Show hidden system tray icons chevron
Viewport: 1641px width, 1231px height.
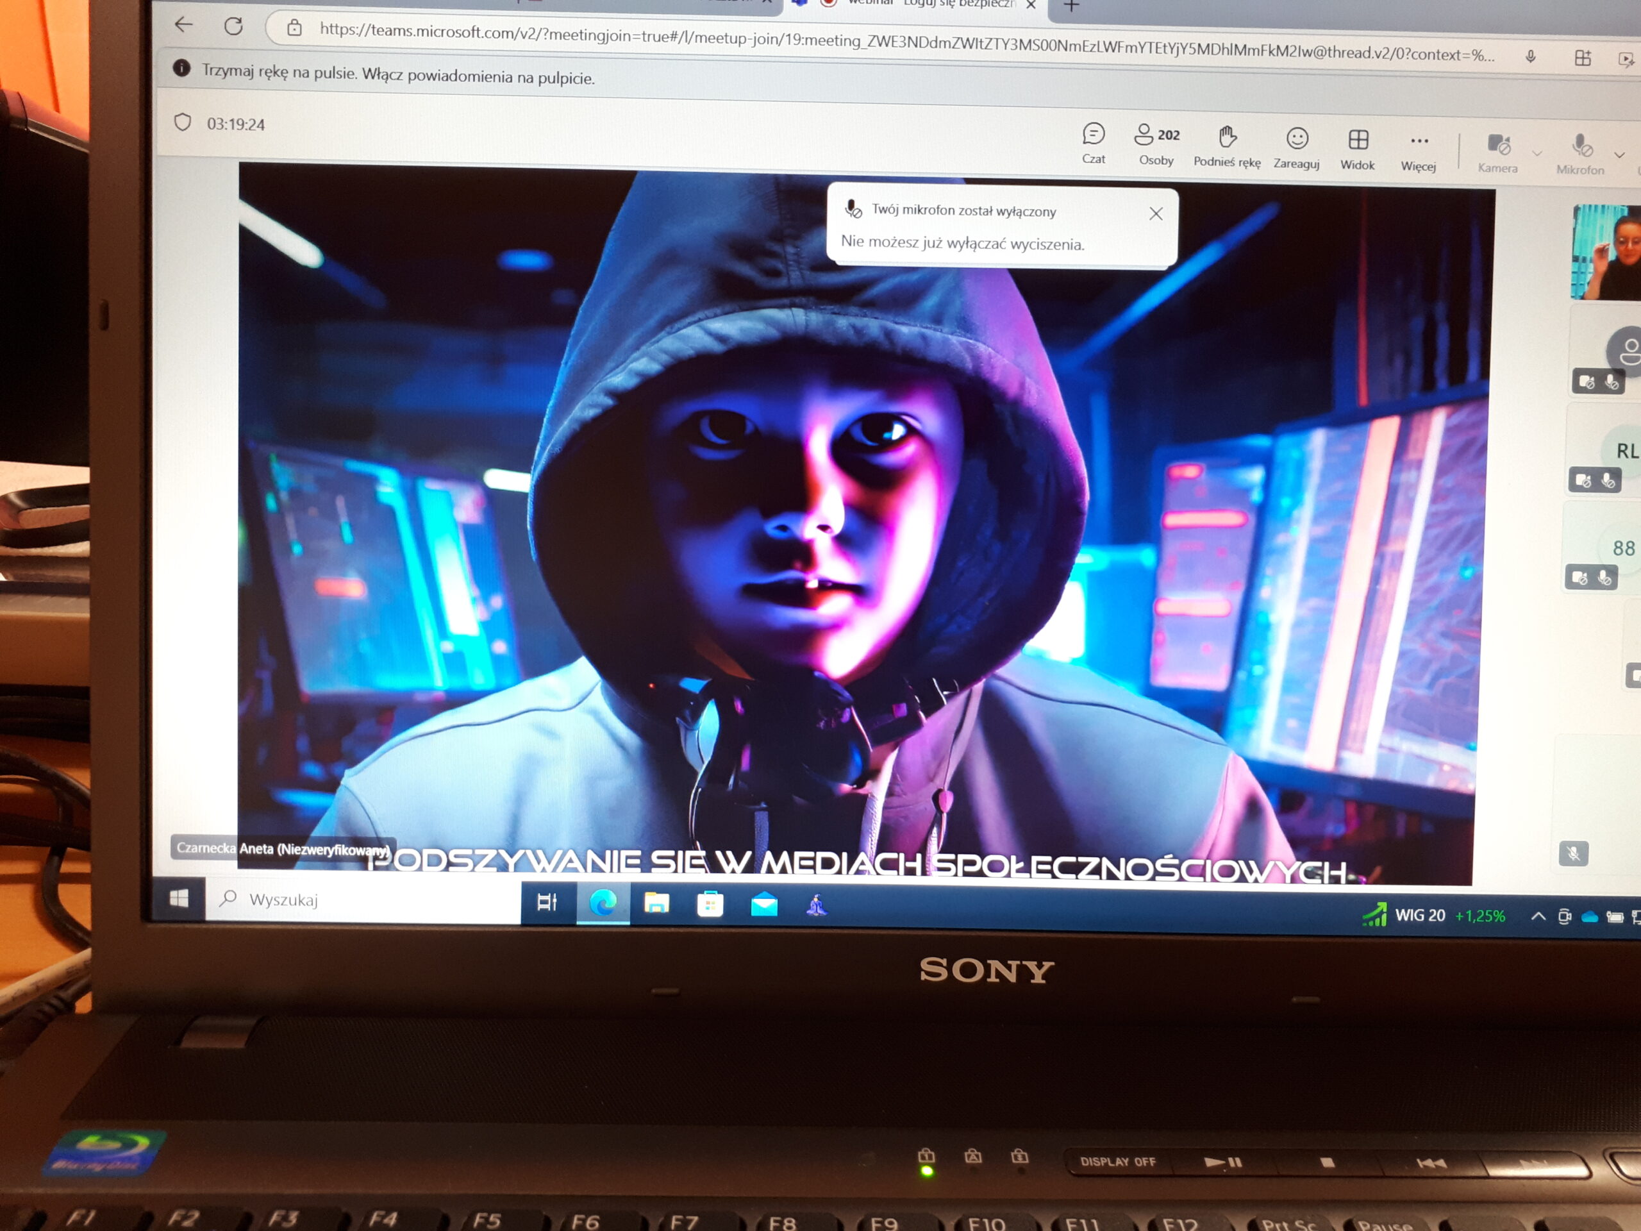[1537, 916]
